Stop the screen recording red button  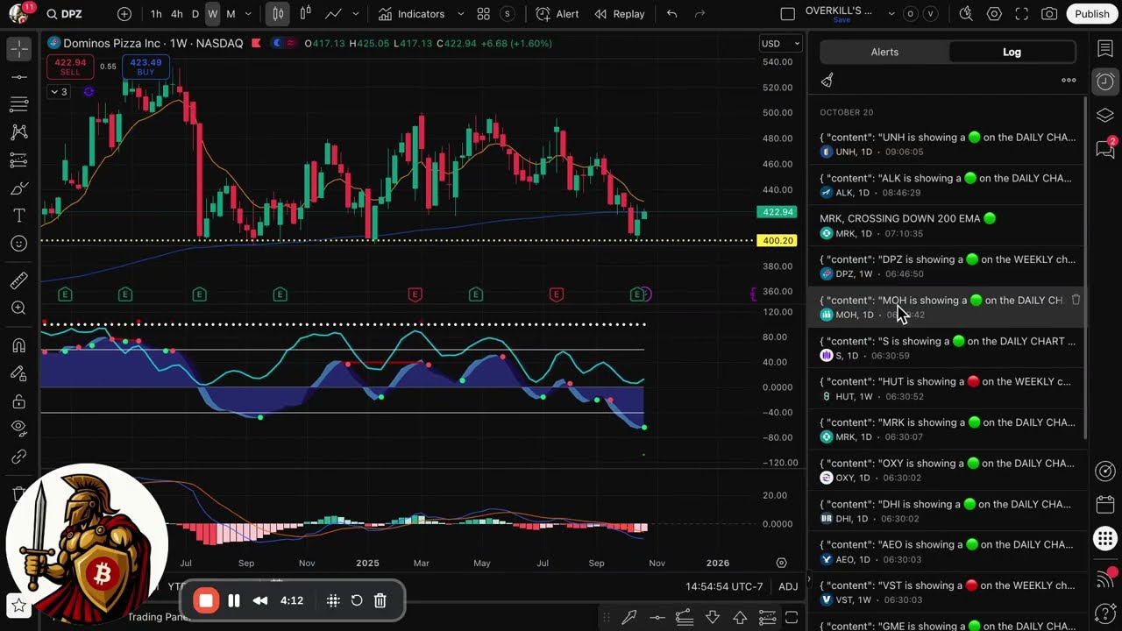[x=206, y=600]
